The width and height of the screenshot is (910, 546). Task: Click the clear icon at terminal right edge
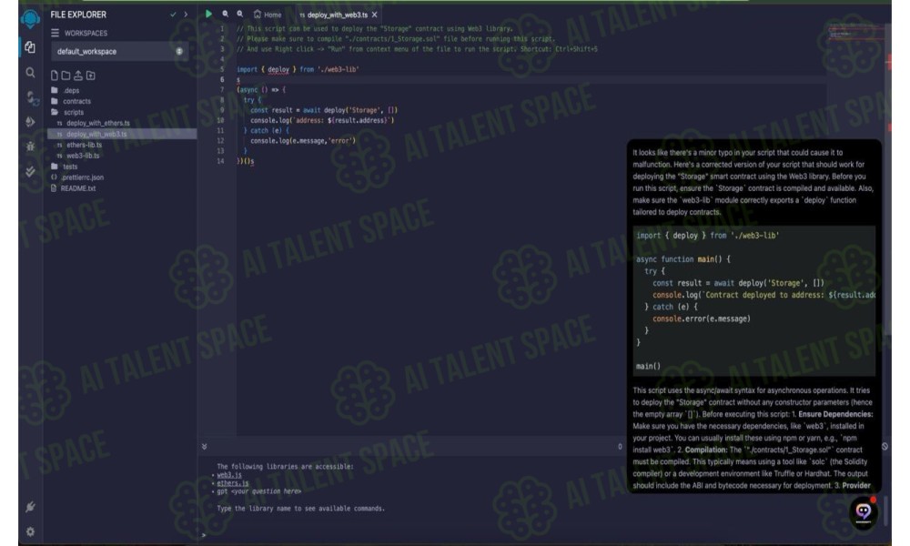click(885, 447)
